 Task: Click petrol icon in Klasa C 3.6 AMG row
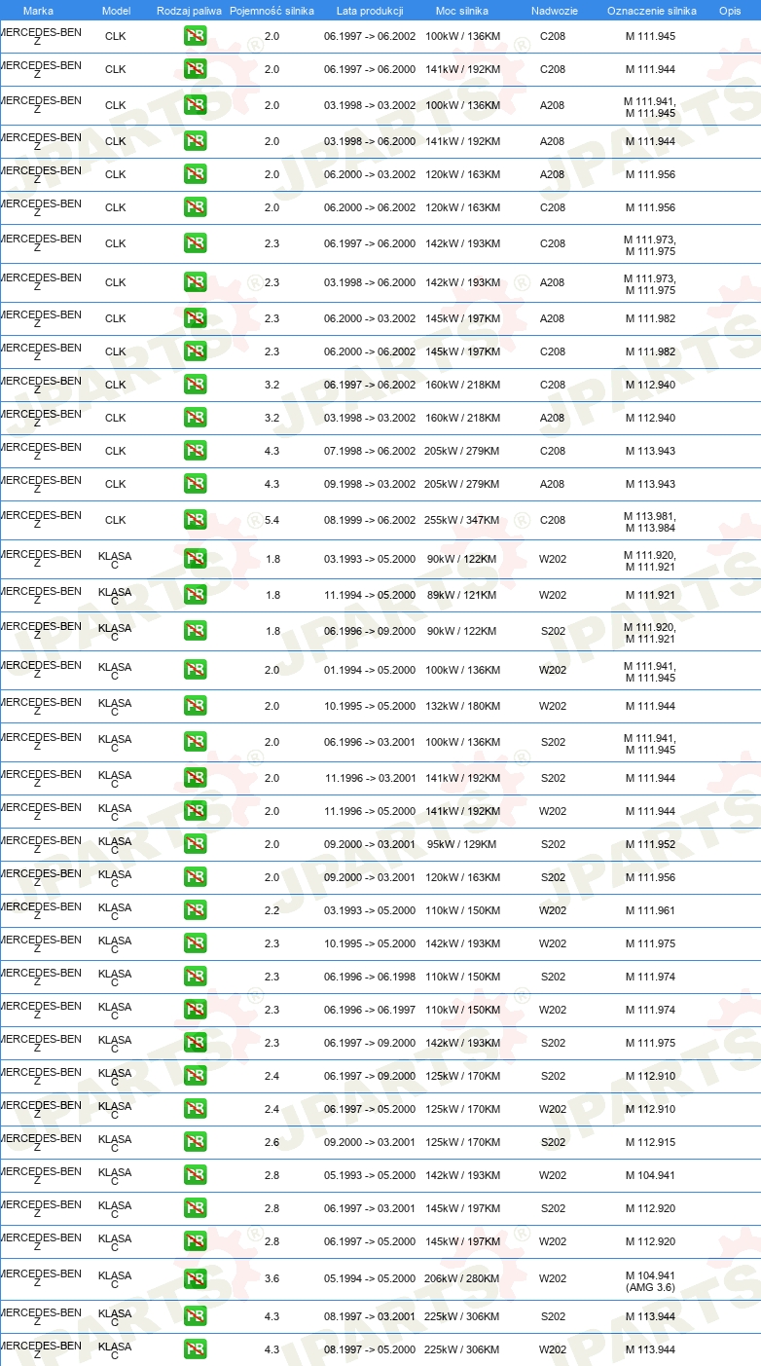coord(195,1279)
